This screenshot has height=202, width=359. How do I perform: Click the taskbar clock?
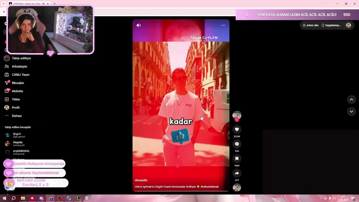(343, 198)
